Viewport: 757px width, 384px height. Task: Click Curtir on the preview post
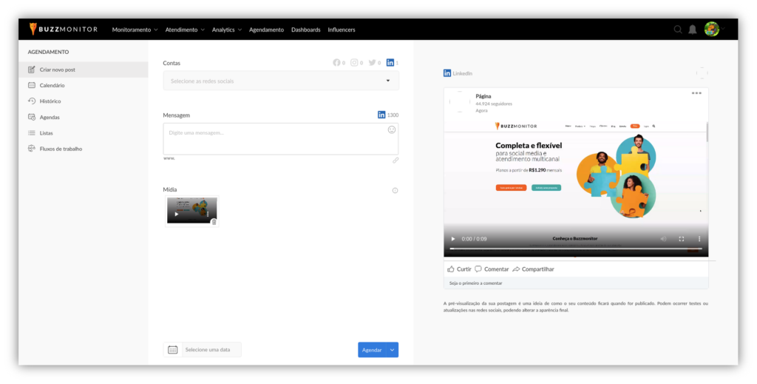(459, 269)
